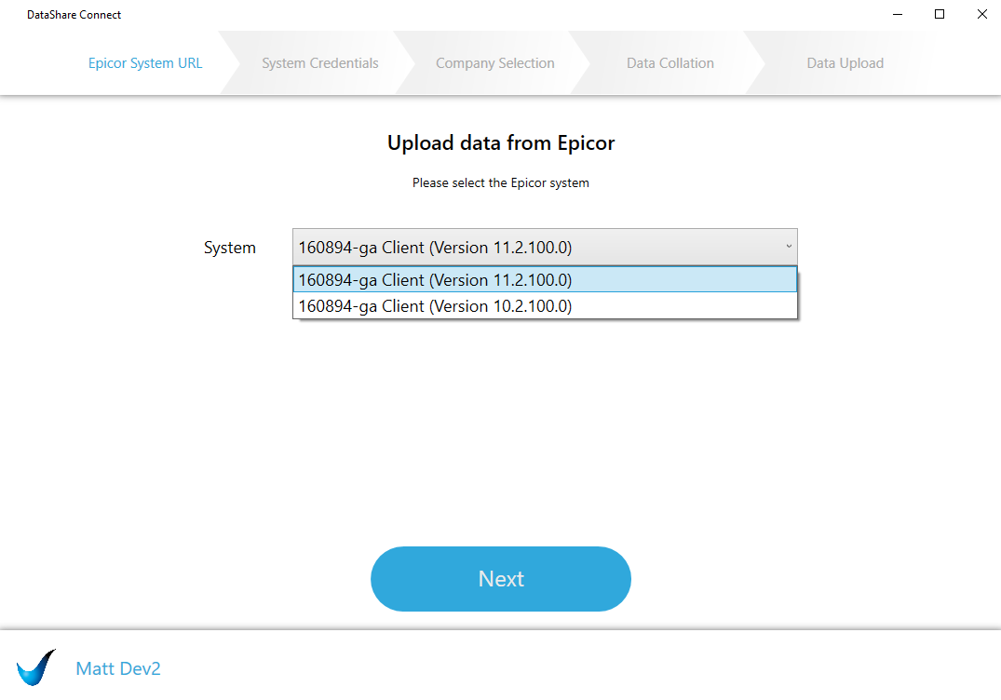Image resolution: width=1001 pixels, height=700 pixels.
Task: Click the Upload data from Epicor heading
Action: tap(501, 143)
